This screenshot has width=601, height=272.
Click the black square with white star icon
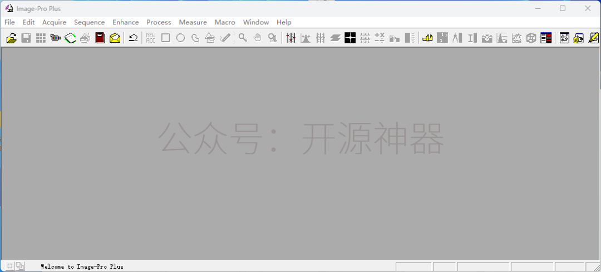[x=350, y=38]
